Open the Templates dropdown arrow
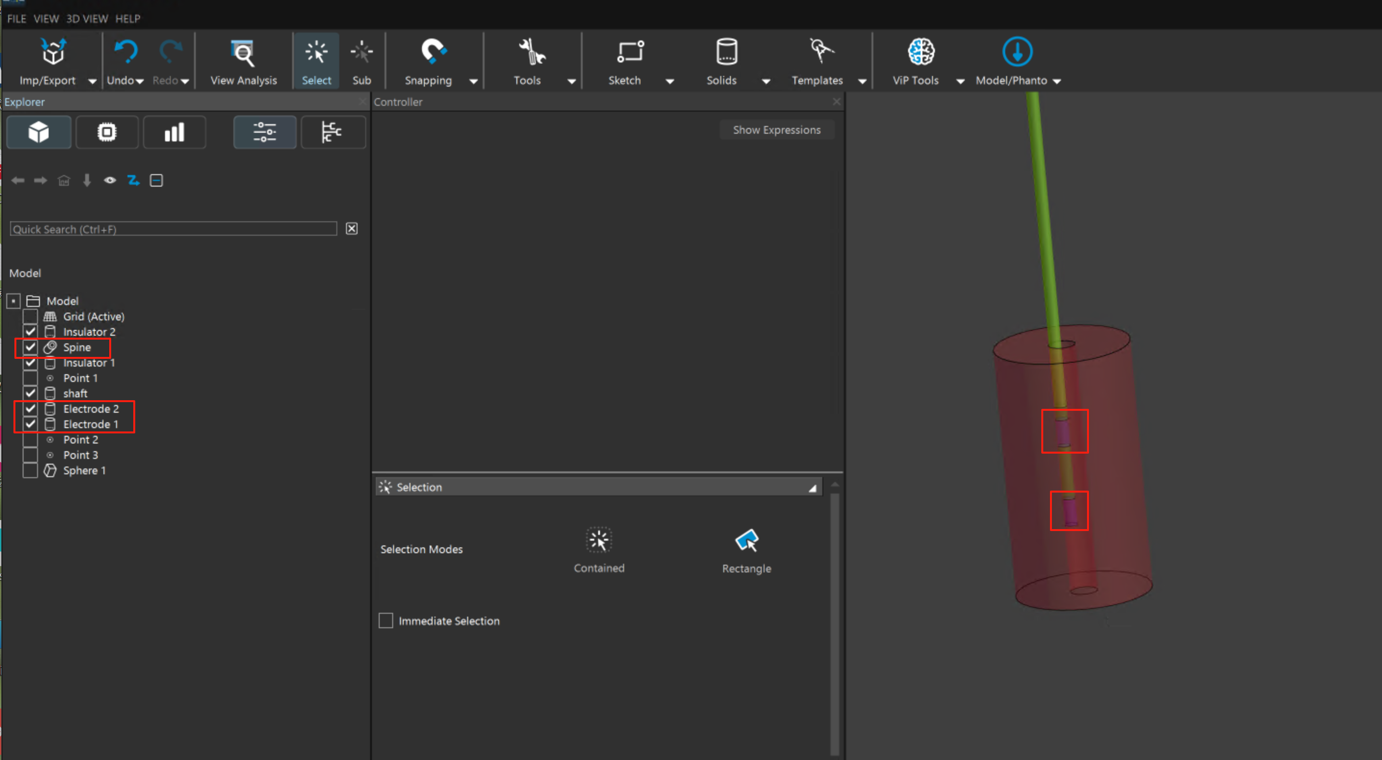This screenshot has width=1382, height=760. 862,81
